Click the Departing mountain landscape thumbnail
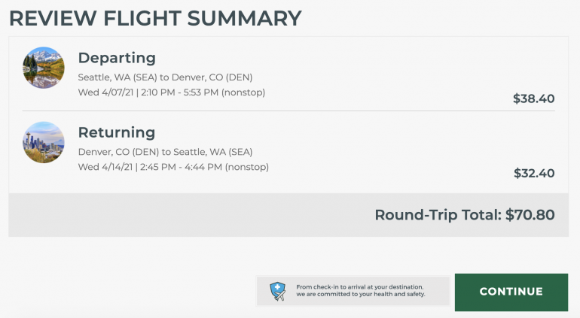The width and height of the screenshot is (580, 318). click(44, 68)
